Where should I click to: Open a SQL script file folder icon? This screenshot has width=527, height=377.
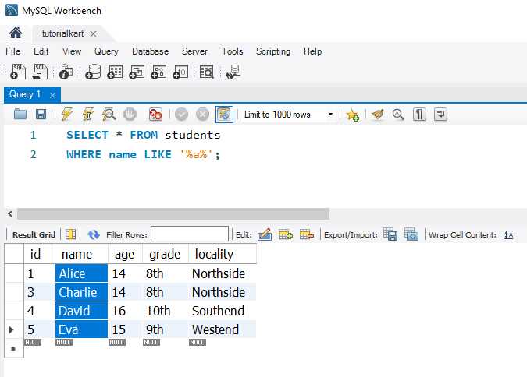pos(20,115)
